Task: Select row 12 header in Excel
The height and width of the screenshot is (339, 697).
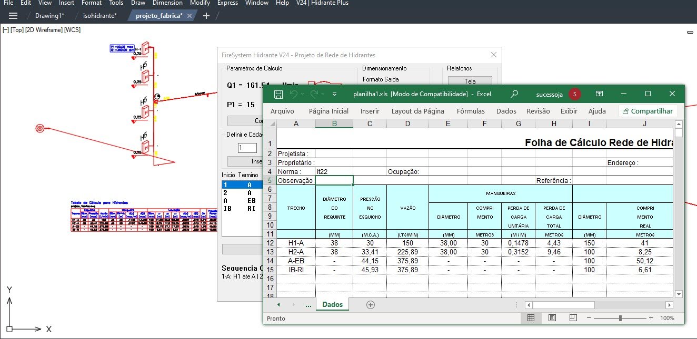Action: [270, 243]
